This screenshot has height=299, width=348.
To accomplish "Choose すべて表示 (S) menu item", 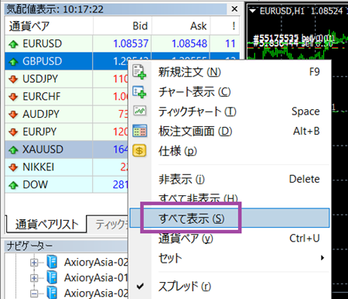I will pyautogui.click(x=230, y=218).
